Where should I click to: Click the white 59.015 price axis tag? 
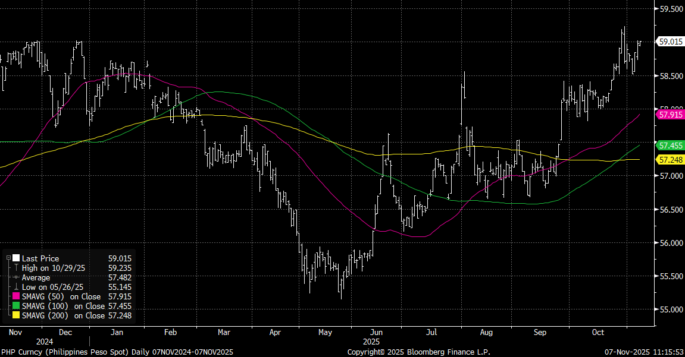click(x=670, y=42)
